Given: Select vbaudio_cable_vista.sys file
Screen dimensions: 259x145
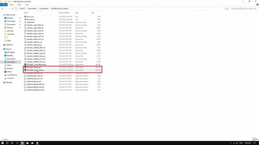Looking at the screenshot, I should pyautogui.click(x=35, y=33).
